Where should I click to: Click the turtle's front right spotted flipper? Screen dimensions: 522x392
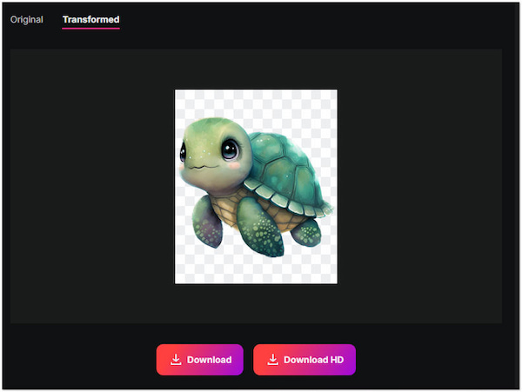[x=258, y=227]
